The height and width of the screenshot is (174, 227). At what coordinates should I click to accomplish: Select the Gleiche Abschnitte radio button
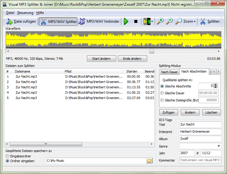162,86
